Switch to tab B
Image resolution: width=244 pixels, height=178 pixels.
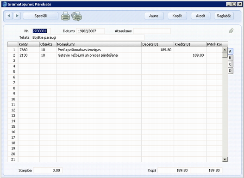pyautogui.click(x=230, y=58)
